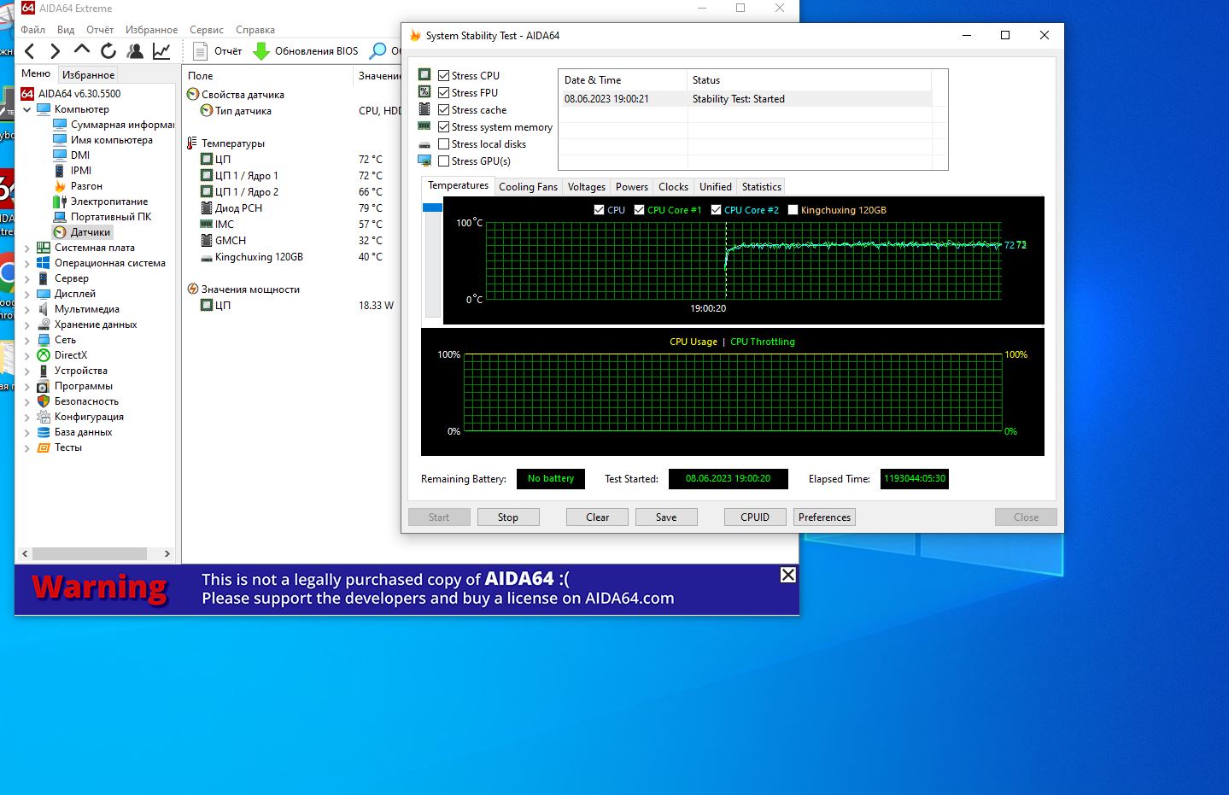Go up one level with up arrow icon

[82, 50]
